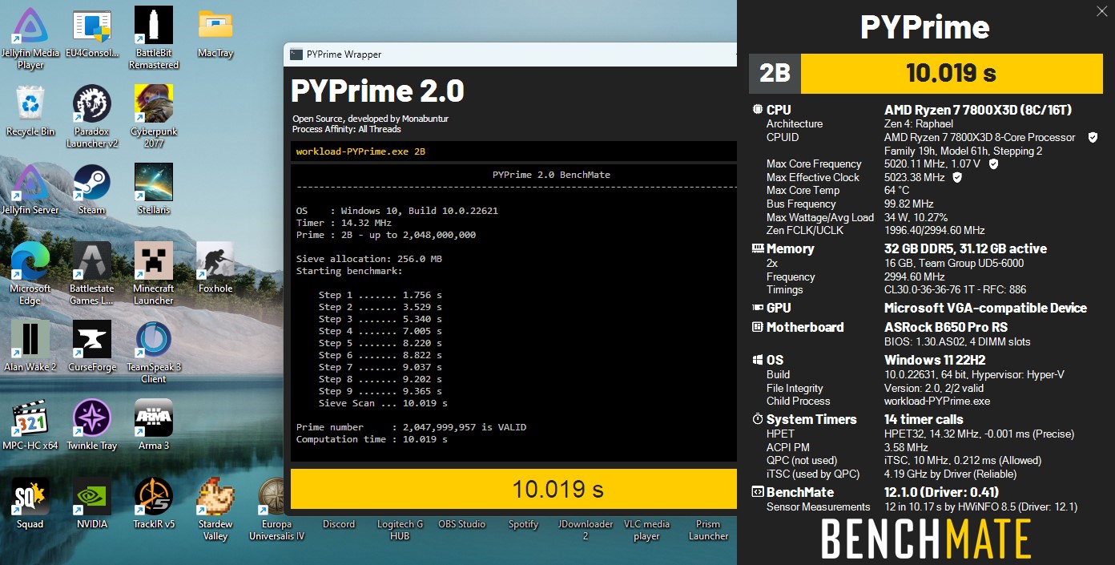The image size is (1115, 565).
Task: Open the OBS Studio shortcut
Action: (x=461, y=523)
